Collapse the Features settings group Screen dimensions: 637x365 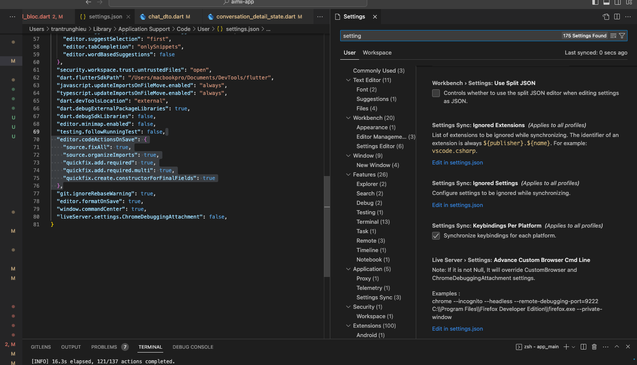tap(348, 174)
